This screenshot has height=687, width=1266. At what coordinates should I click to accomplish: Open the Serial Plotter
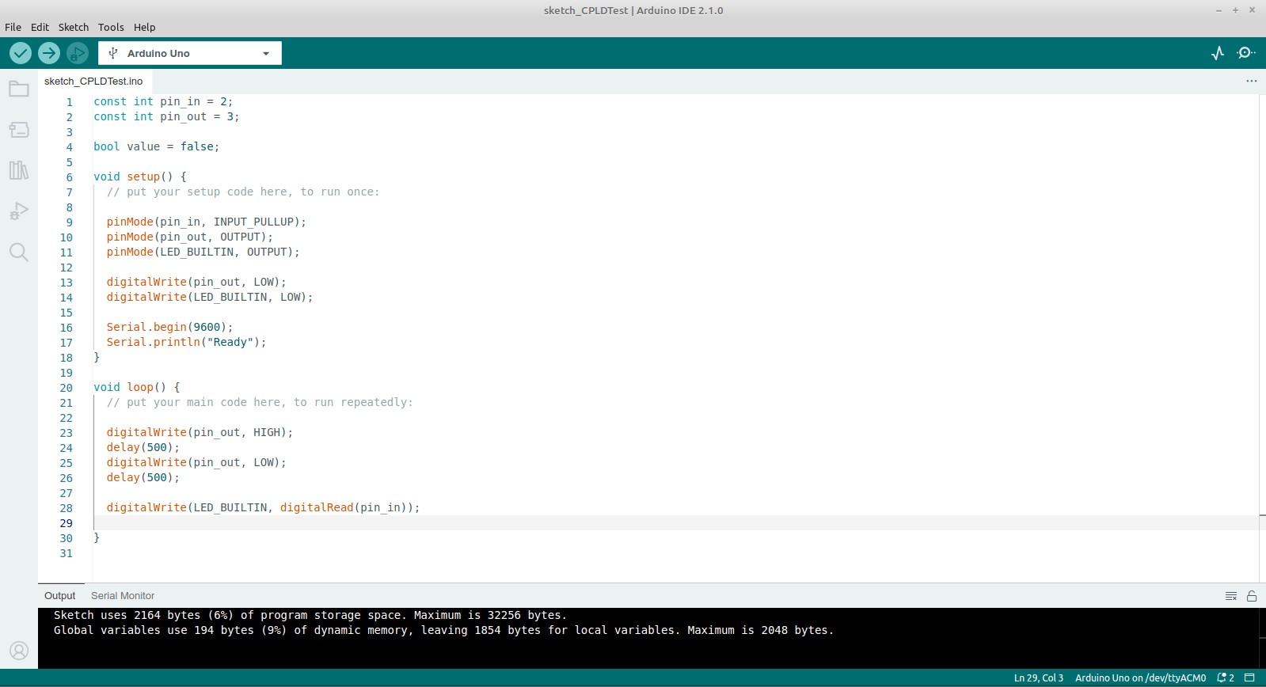click(1218, 53)
